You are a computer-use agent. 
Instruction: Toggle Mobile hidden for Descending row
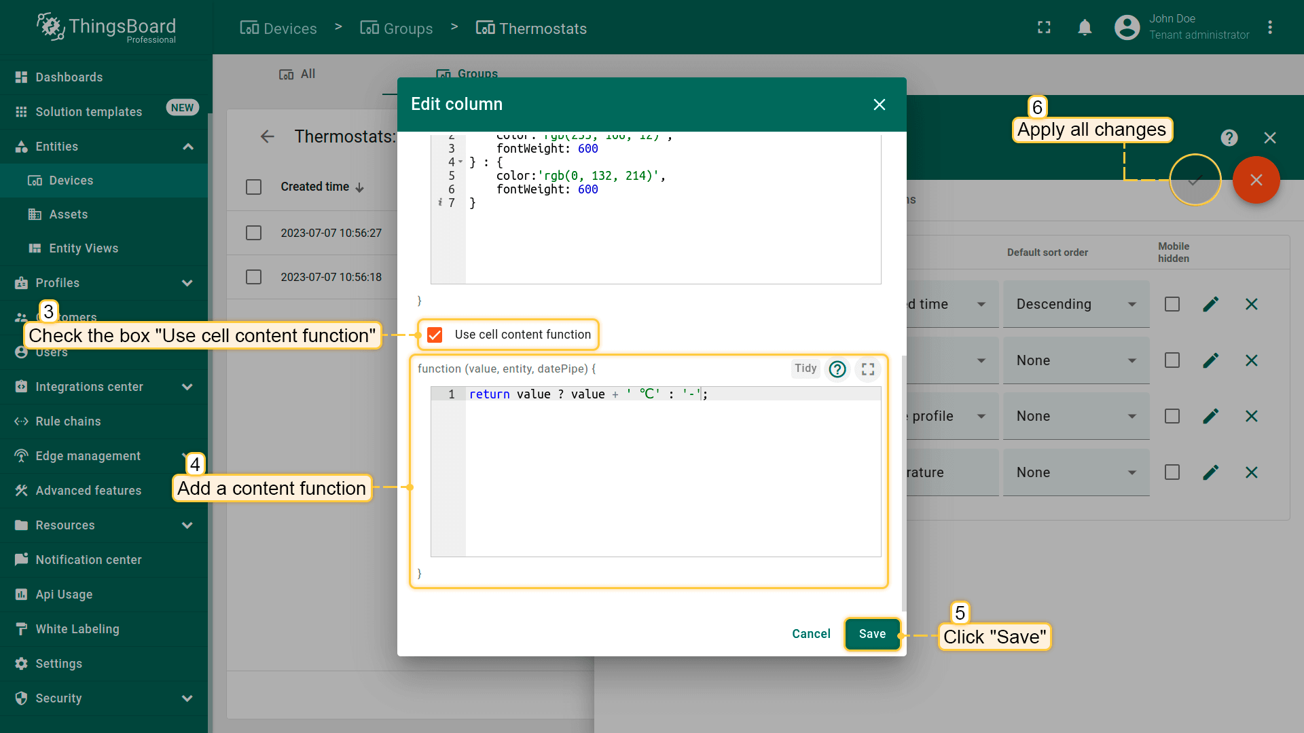1172,304
